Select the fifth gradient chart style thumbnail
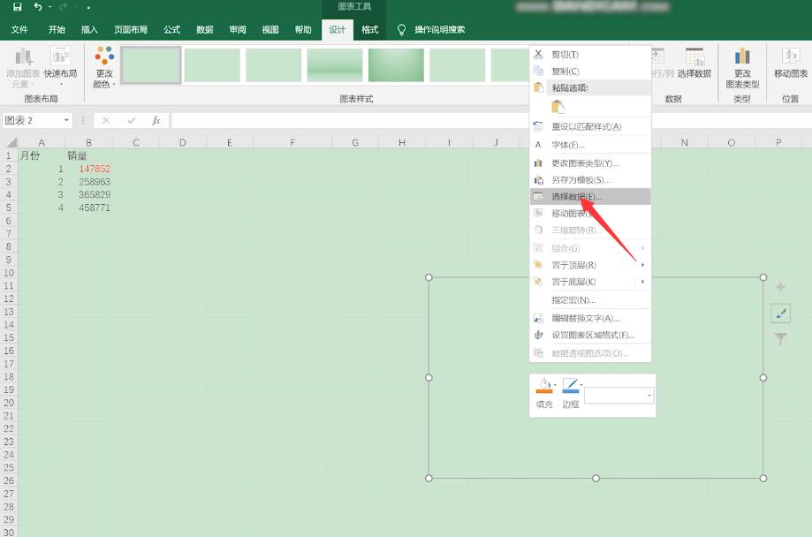812x537 pixels. [396, 64]
